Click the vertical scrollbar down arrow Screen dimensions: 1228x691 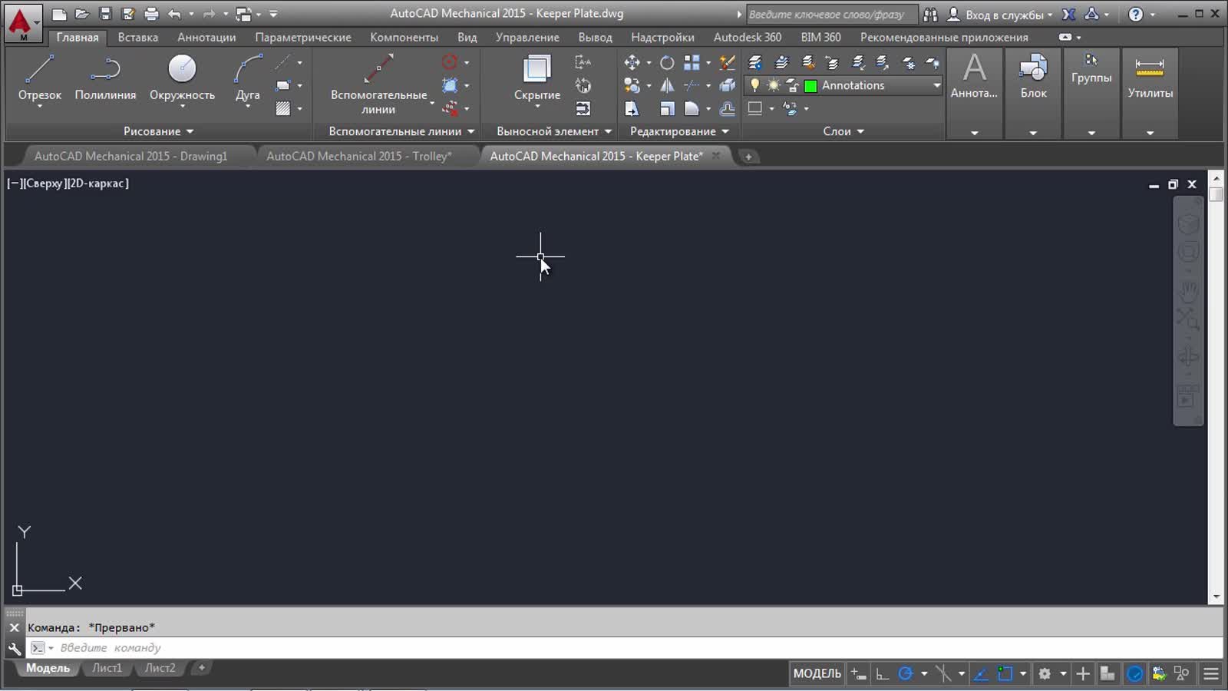pyautogui.click(x=1216, y=597)
